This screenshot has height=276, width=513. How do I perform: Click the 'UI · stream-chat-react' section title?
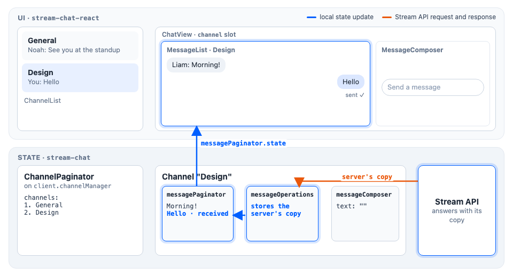[59, 18]
